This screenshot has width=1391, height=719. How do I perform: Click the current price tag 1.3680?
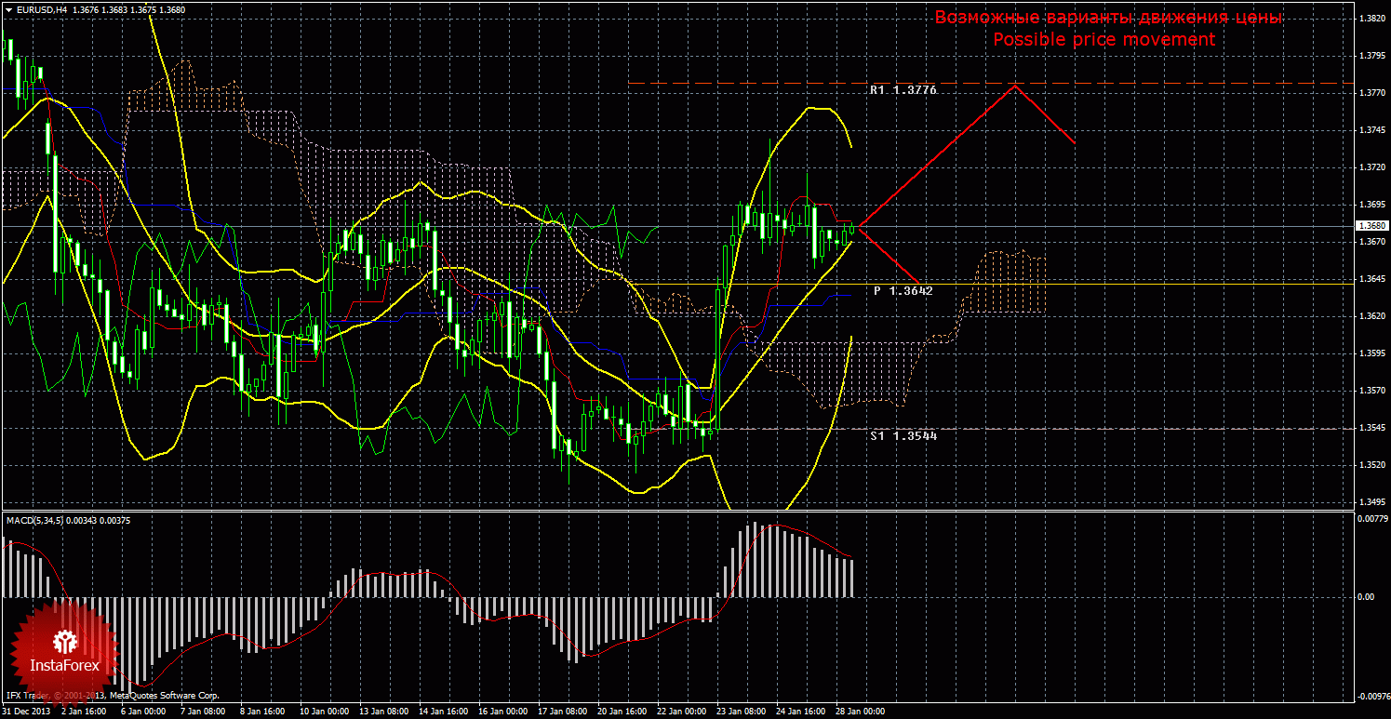click(1372, 225)
